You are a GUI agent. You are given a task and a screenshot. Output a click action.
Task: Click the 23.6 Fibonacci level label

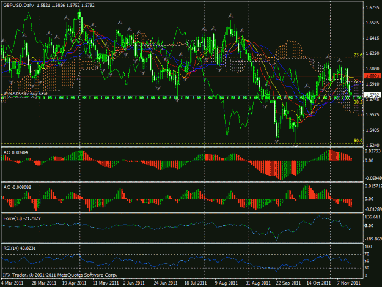(358, 55)
